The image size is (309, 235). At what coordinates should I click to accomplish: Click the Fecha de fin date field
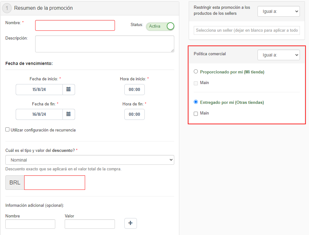tap(39, 114)
